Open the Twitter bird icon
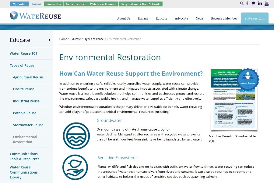Screen dimensions: 274x183 click(253, 3)
